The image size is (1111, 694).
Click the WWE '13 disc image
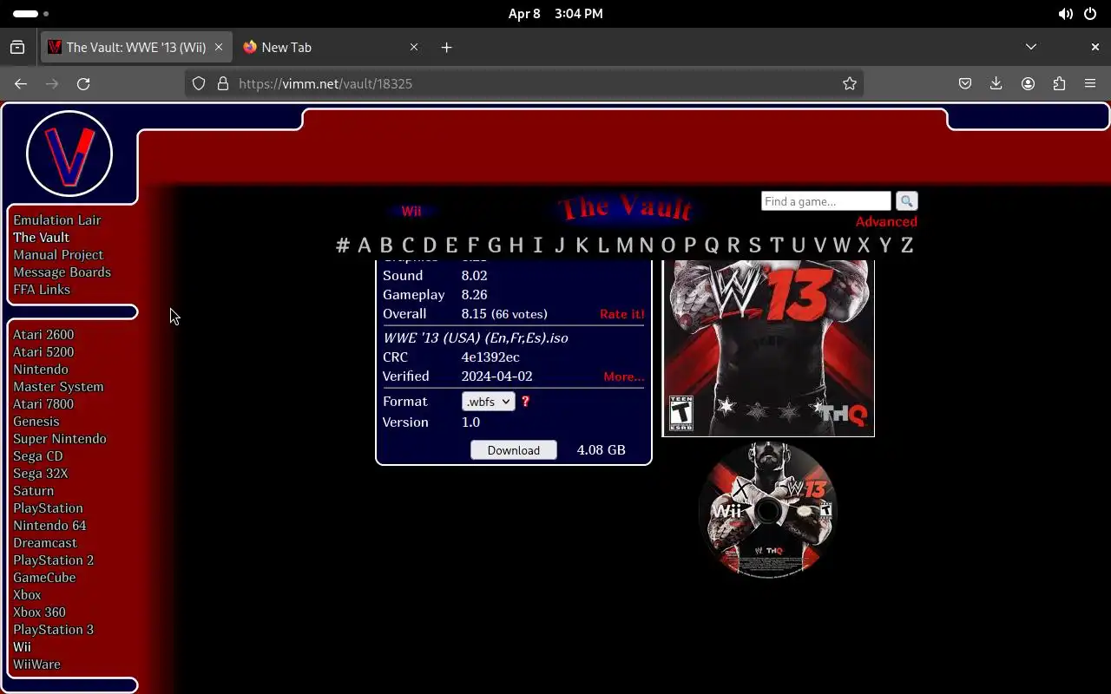(768, 510)
